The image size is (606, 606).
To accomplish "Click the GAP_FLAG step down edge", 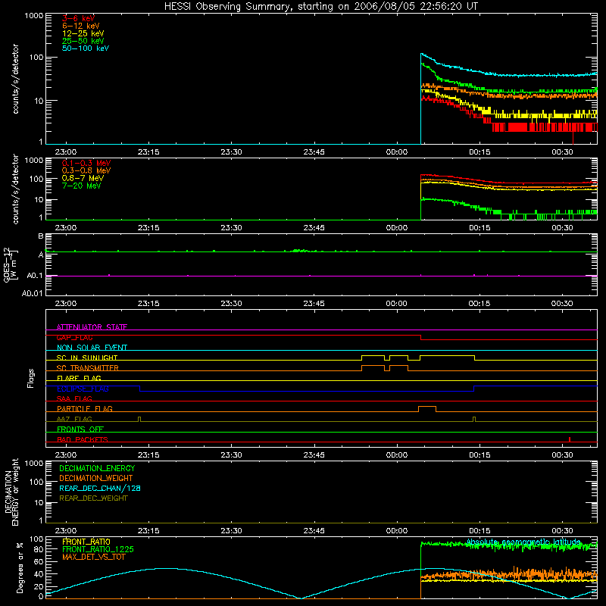I will point(420,337).
